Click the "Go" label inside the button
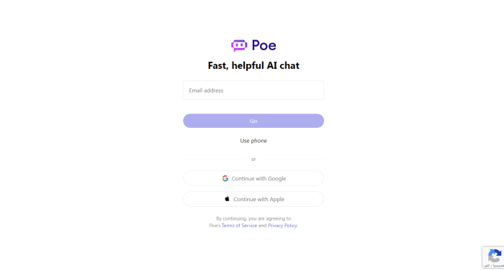 tap(253, 121)
